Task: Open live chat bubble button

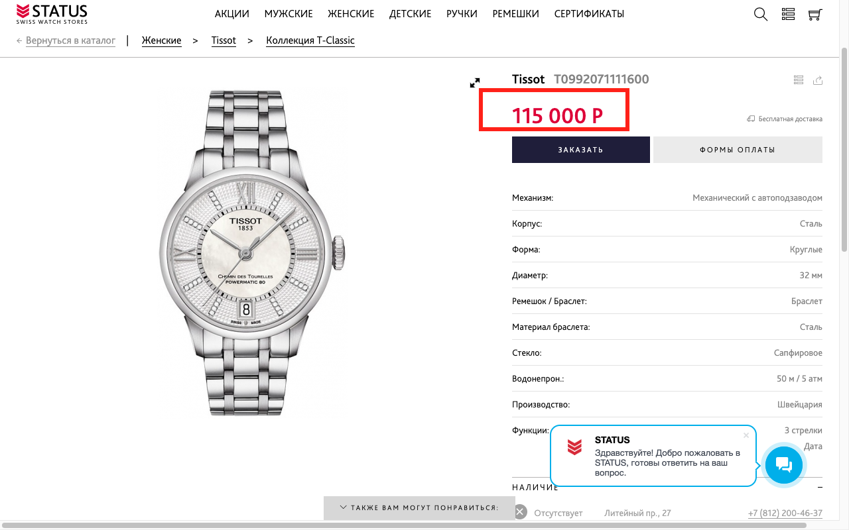Action: coord(783,465)
